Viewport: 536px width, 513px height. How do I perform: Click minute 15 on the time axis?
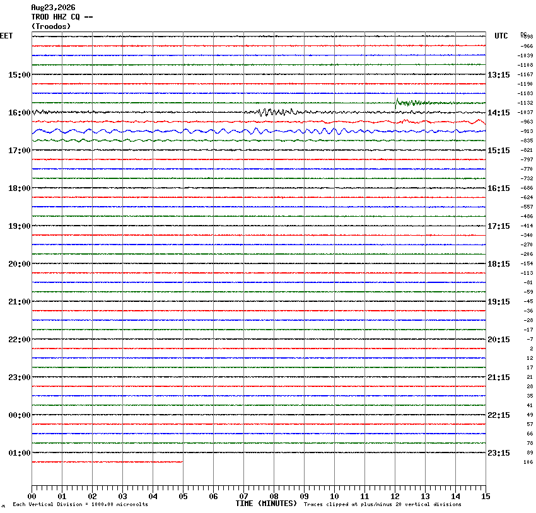point(486,497)
